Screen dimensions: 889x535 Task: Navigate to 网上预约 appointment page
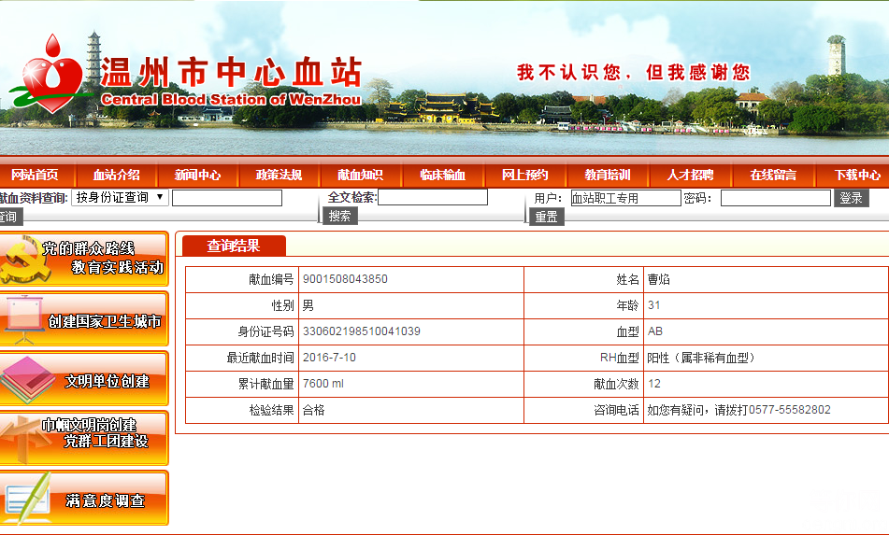tap(525, 175)
